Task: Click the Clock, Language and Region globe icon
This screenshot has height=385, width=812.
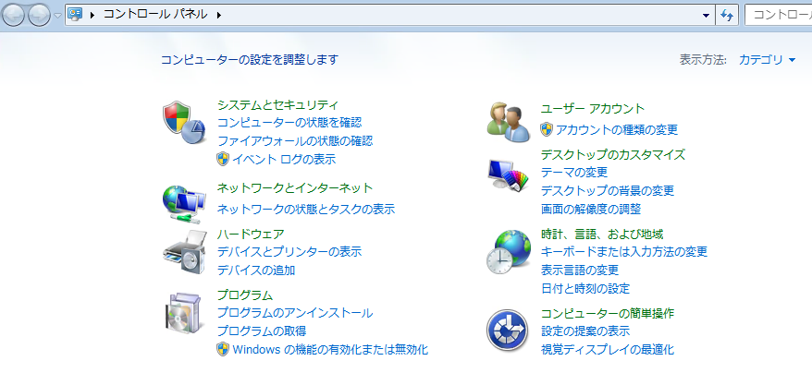Action: (x=509, y=252)
